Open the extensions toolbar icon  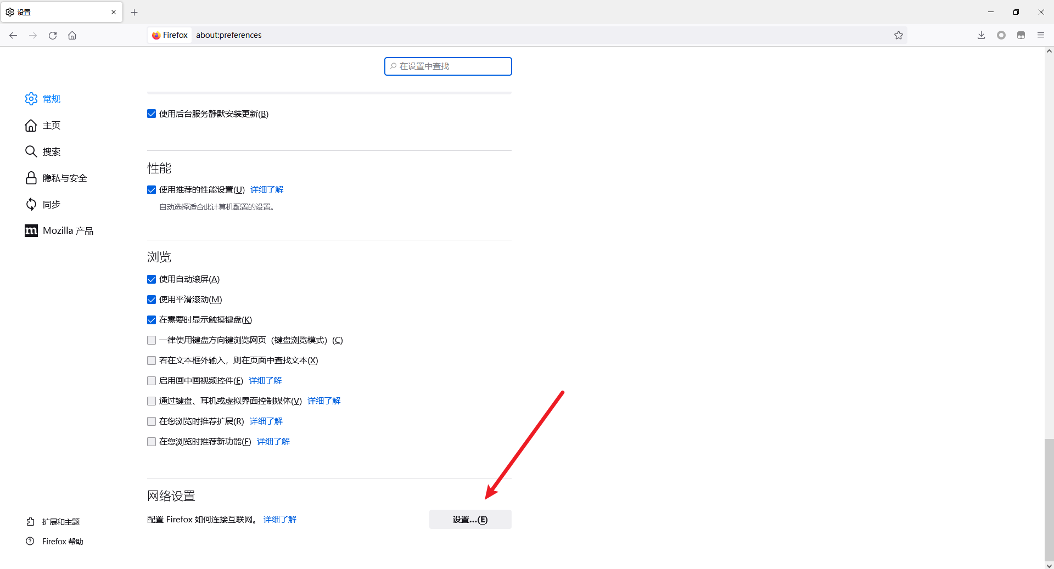(1021, 35)
